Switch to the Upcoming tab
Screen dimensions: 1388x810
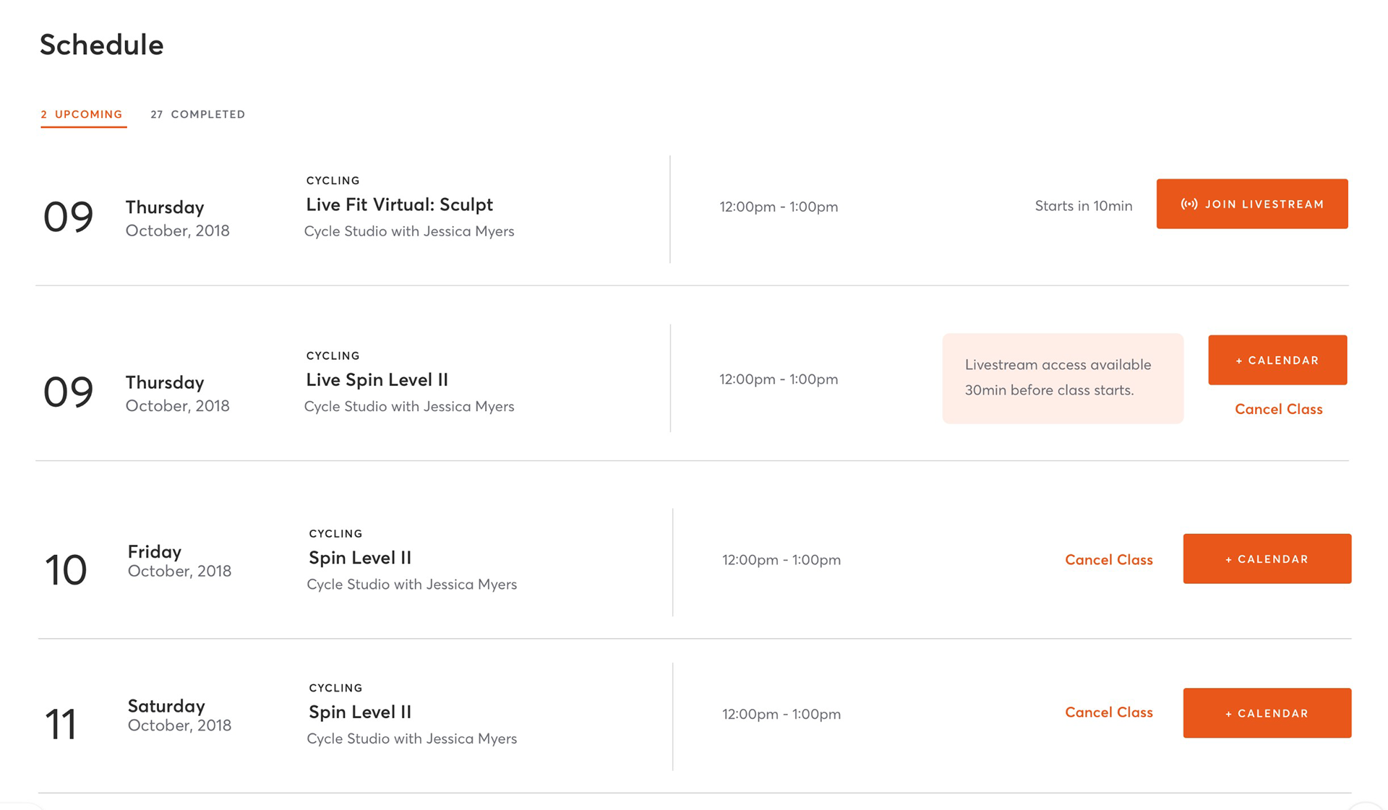click(x=82, y=114)
